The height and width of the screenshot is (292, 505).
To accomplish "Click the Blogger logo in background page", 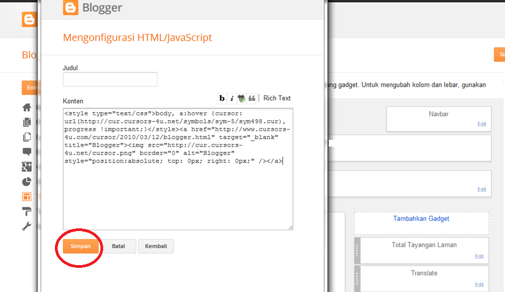I will point(29,19).
